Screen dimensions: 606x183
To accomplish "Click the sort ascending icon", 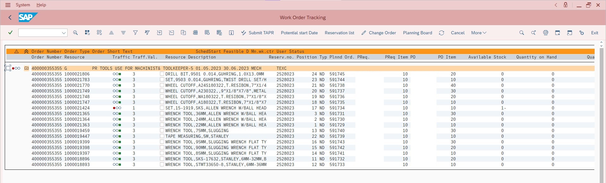I will tap(111, 33).
